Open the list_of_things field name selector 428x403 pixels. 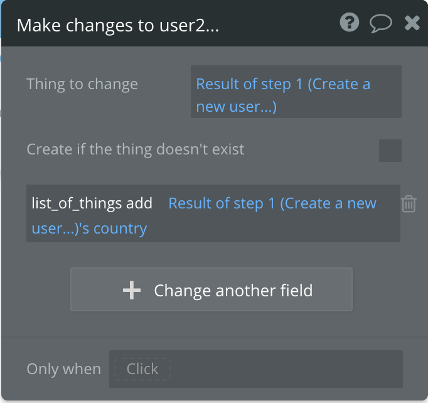(77, 203)
